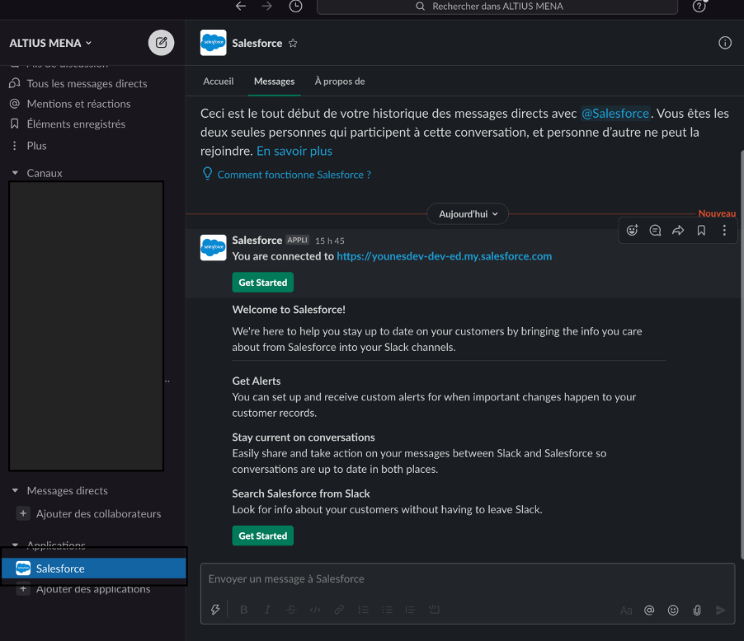Open conversation details info icon
The width and height of the screenshot is (744, 641).
click(x=724, y=43)
